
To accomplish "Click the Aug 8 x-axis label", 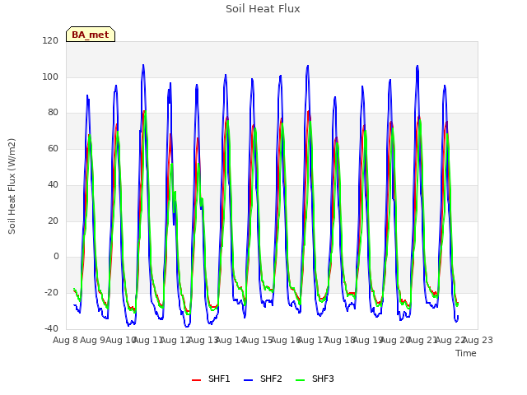I will (65, 340).
